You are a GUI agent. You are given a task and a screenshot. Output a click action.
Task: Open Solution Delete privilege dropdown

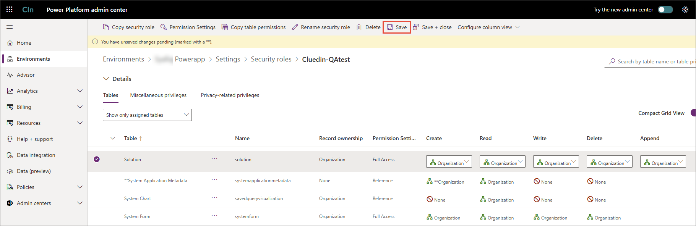(610, 161)
